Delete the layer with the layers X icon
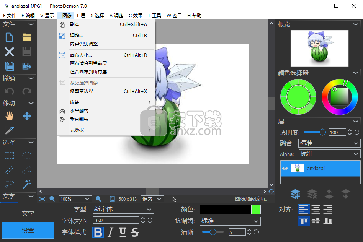363x242 pixels. click(312, 194)
